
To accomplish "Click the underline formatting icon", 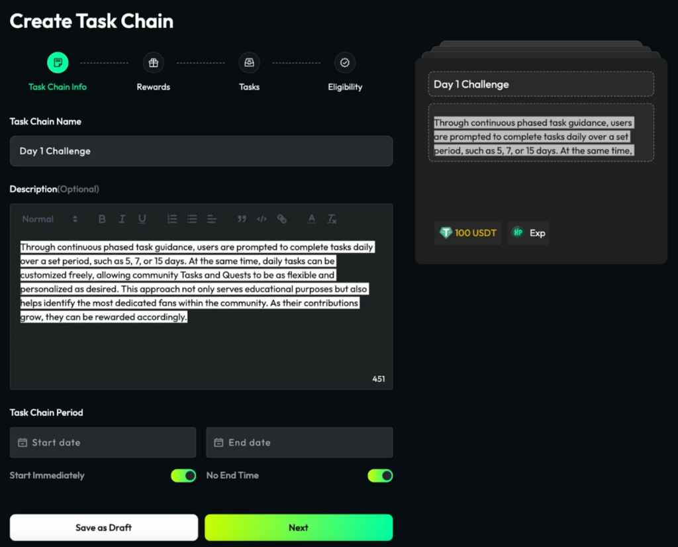I will tap(142, 219).
